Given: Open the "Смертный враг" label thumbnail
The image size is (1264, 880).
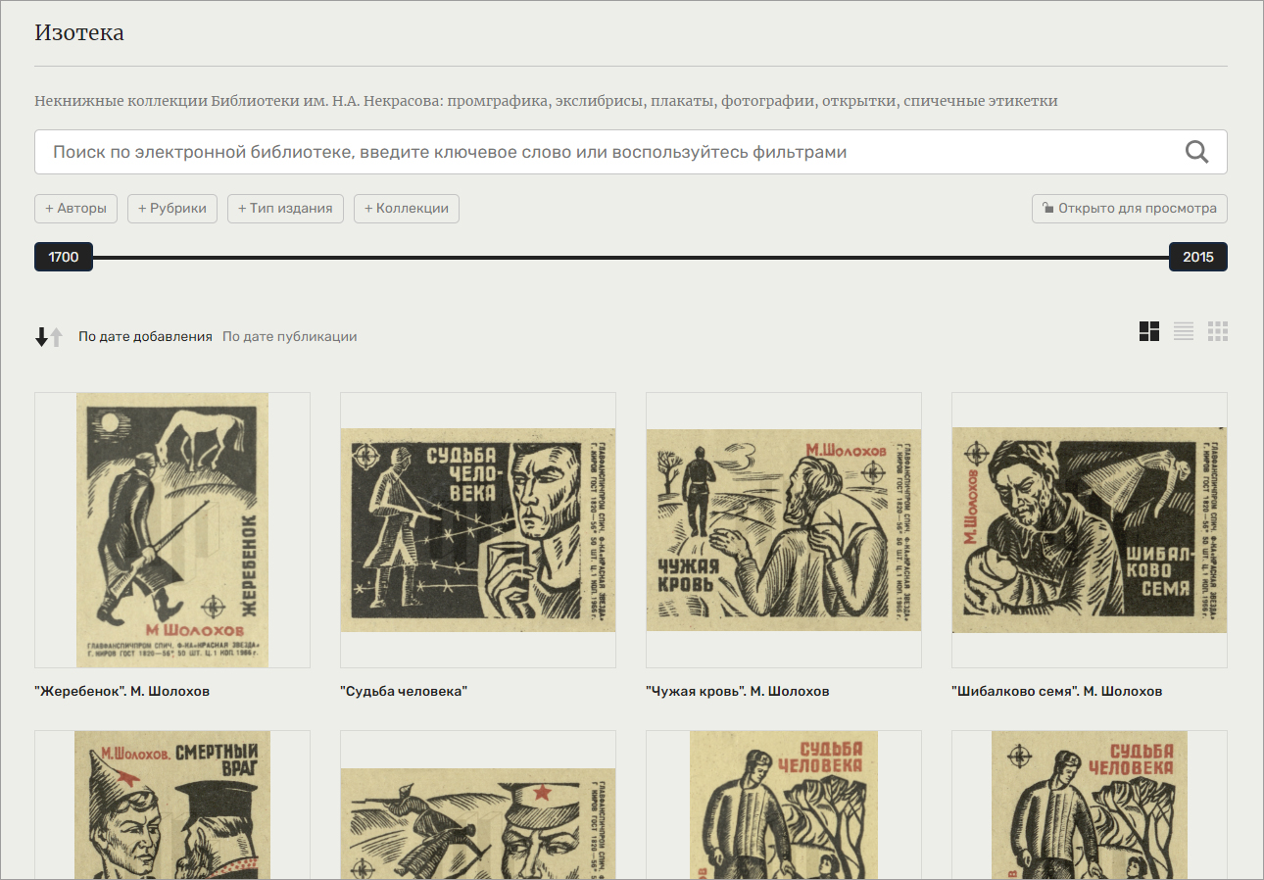Looking at the screenshot, I should (172, 804).
